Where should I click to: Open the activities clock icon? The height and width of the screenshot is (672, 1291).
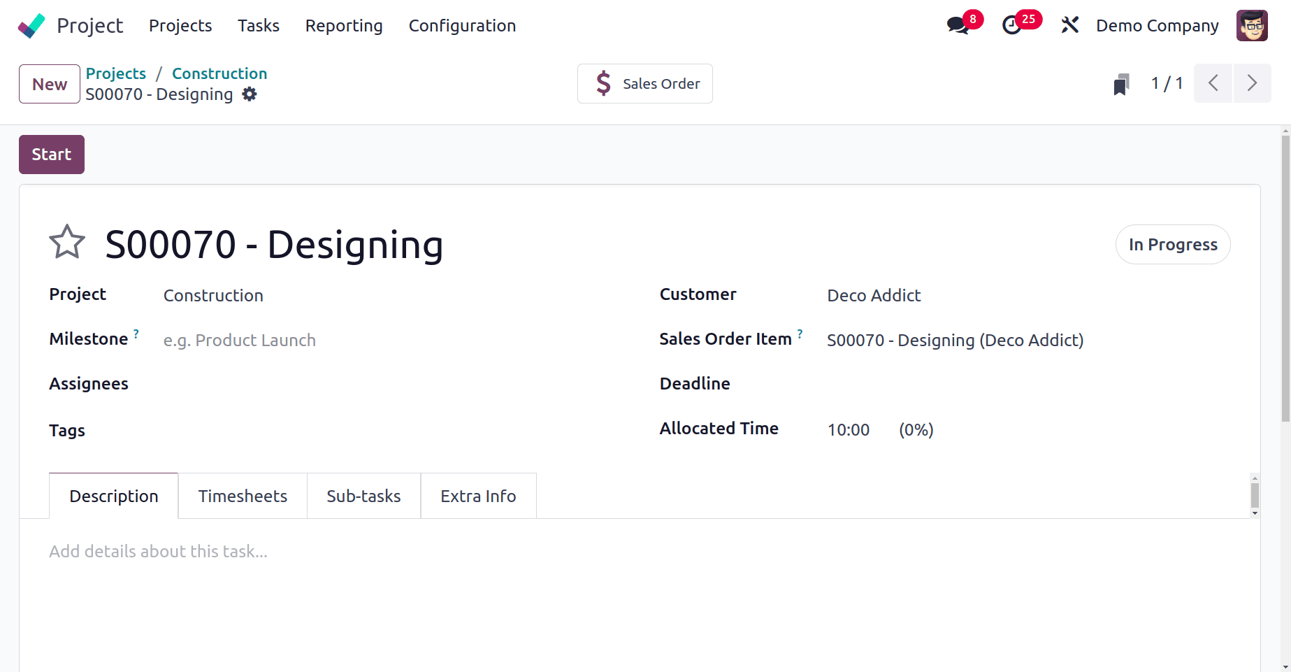pyautogui.click(x=1011, y=26)
